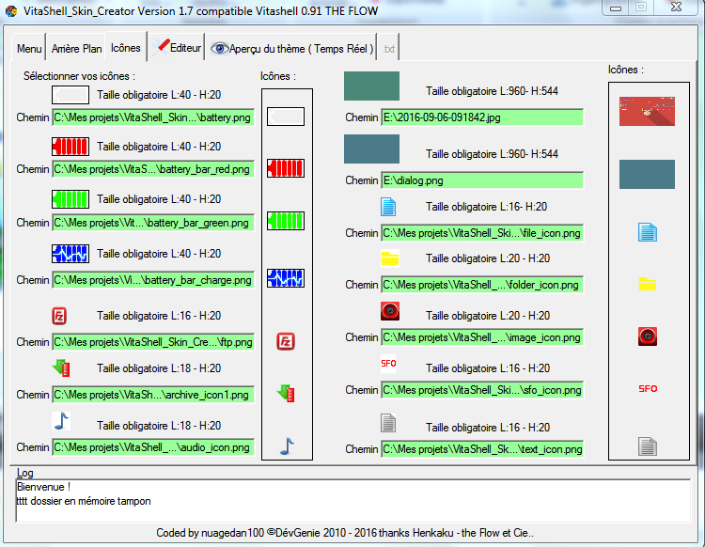The image size is (705, 547).
Task: Switch to the Arrière Plan tab
Action: point(76,48)
